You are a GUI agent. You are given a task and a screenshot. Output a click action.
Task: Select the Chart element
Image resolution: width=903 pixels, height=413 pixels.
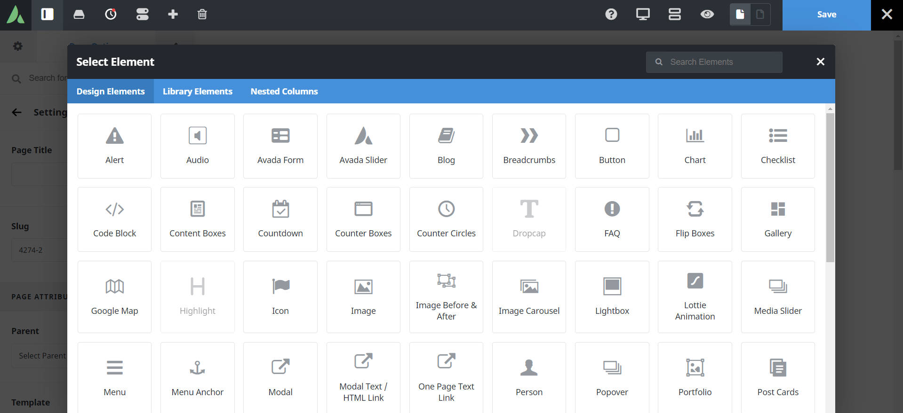point(695,146)
